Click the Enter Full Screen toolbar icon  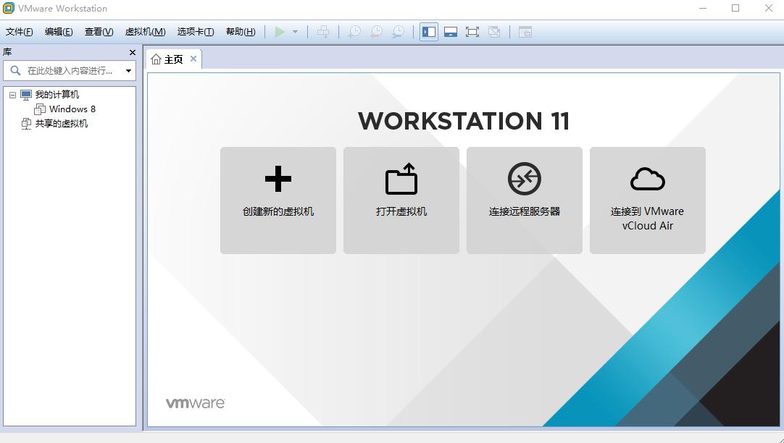(472, 31)
